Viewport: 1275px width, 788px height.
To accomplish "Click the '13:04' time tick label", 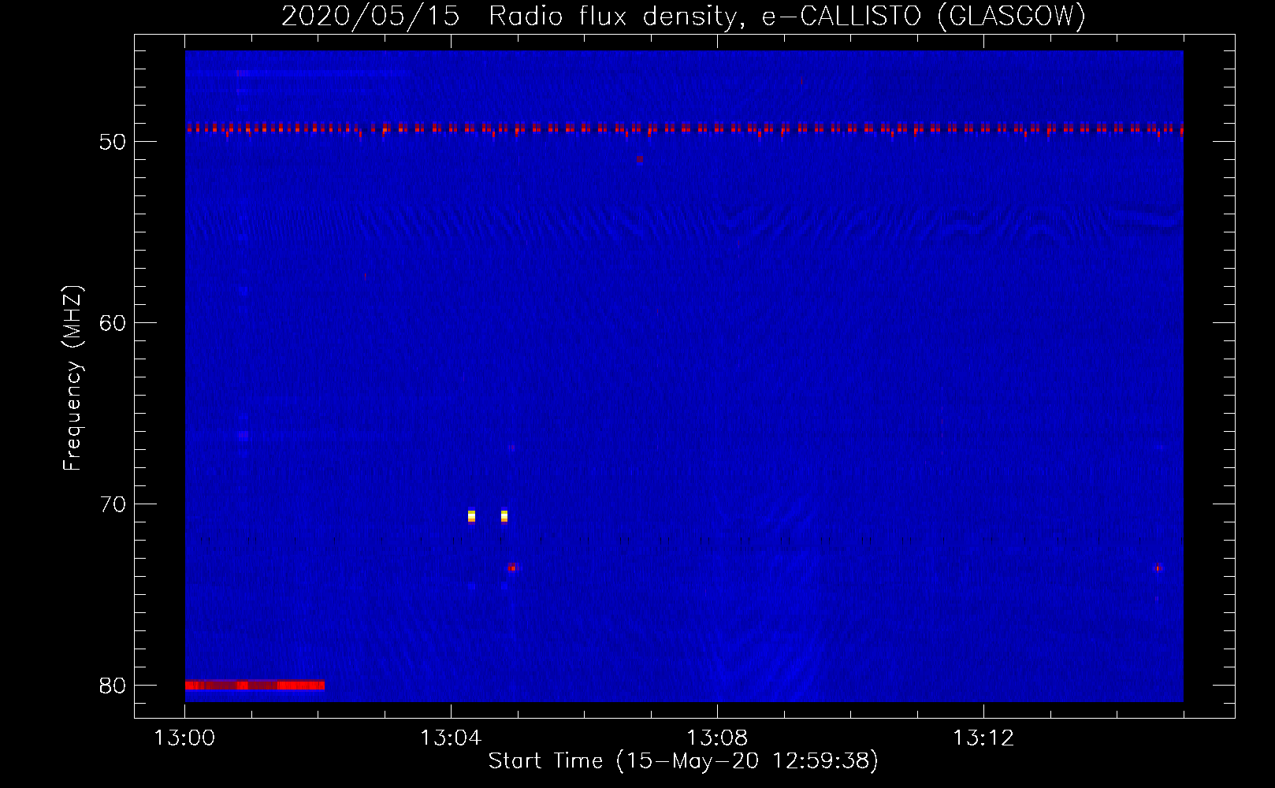I will (x=451, y=738).
